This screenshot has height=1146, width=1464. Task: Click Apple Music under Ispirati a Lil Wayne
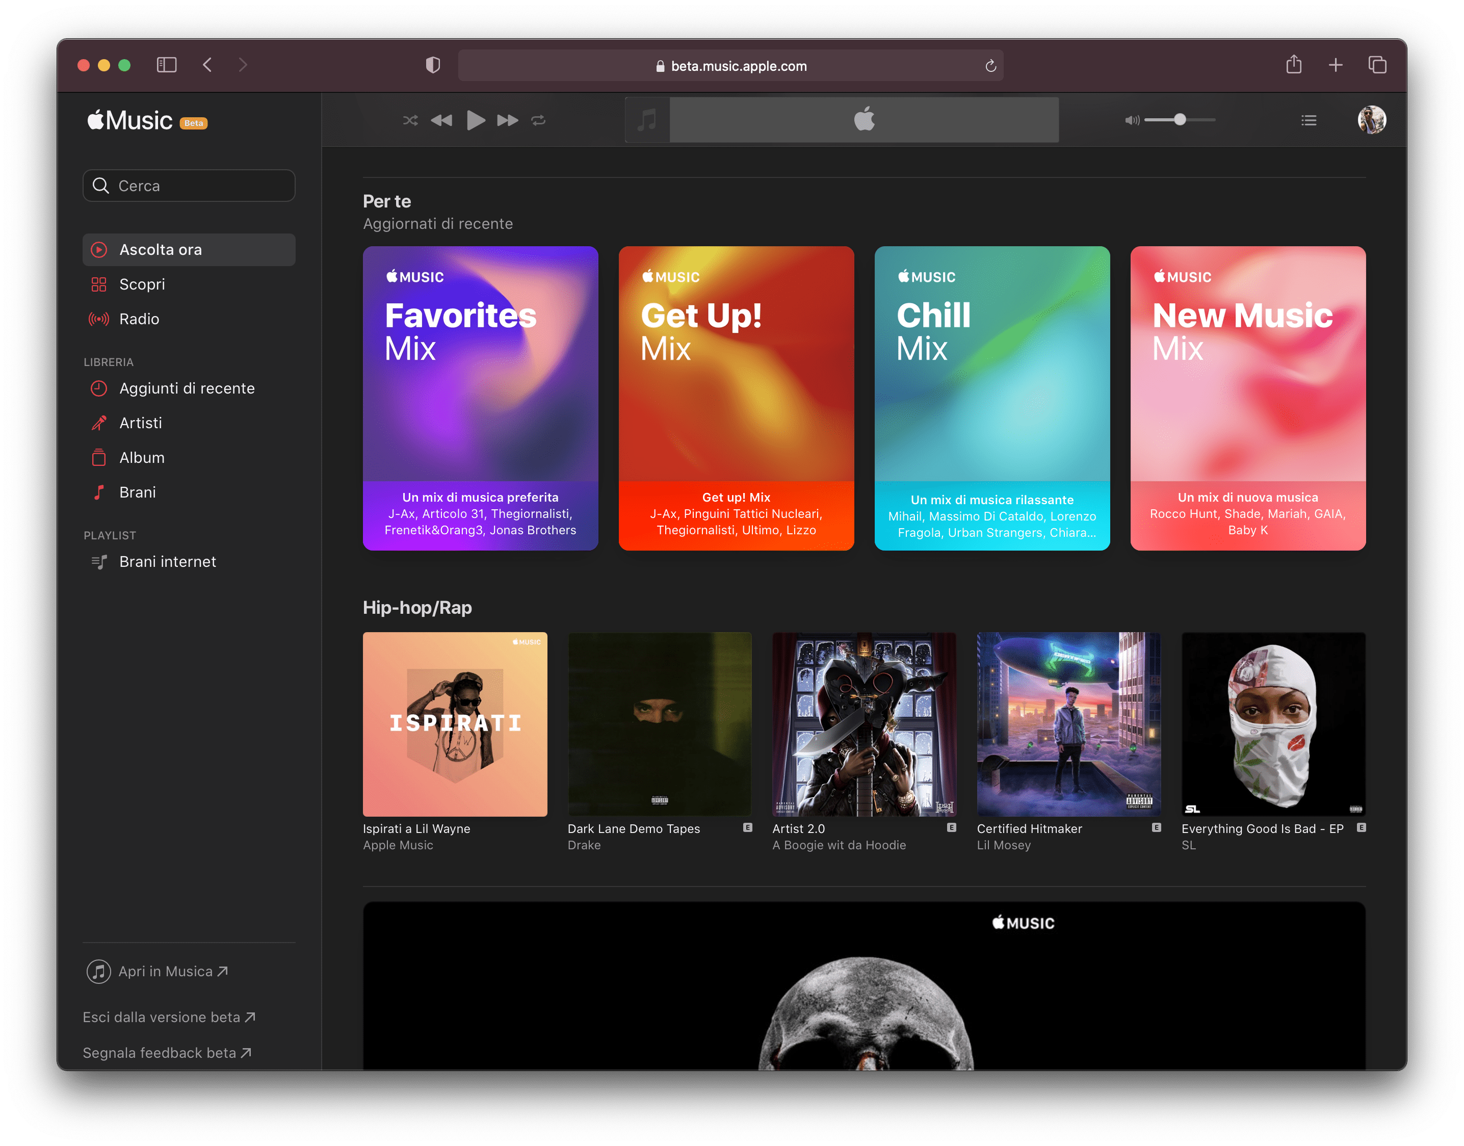[398, 845]
